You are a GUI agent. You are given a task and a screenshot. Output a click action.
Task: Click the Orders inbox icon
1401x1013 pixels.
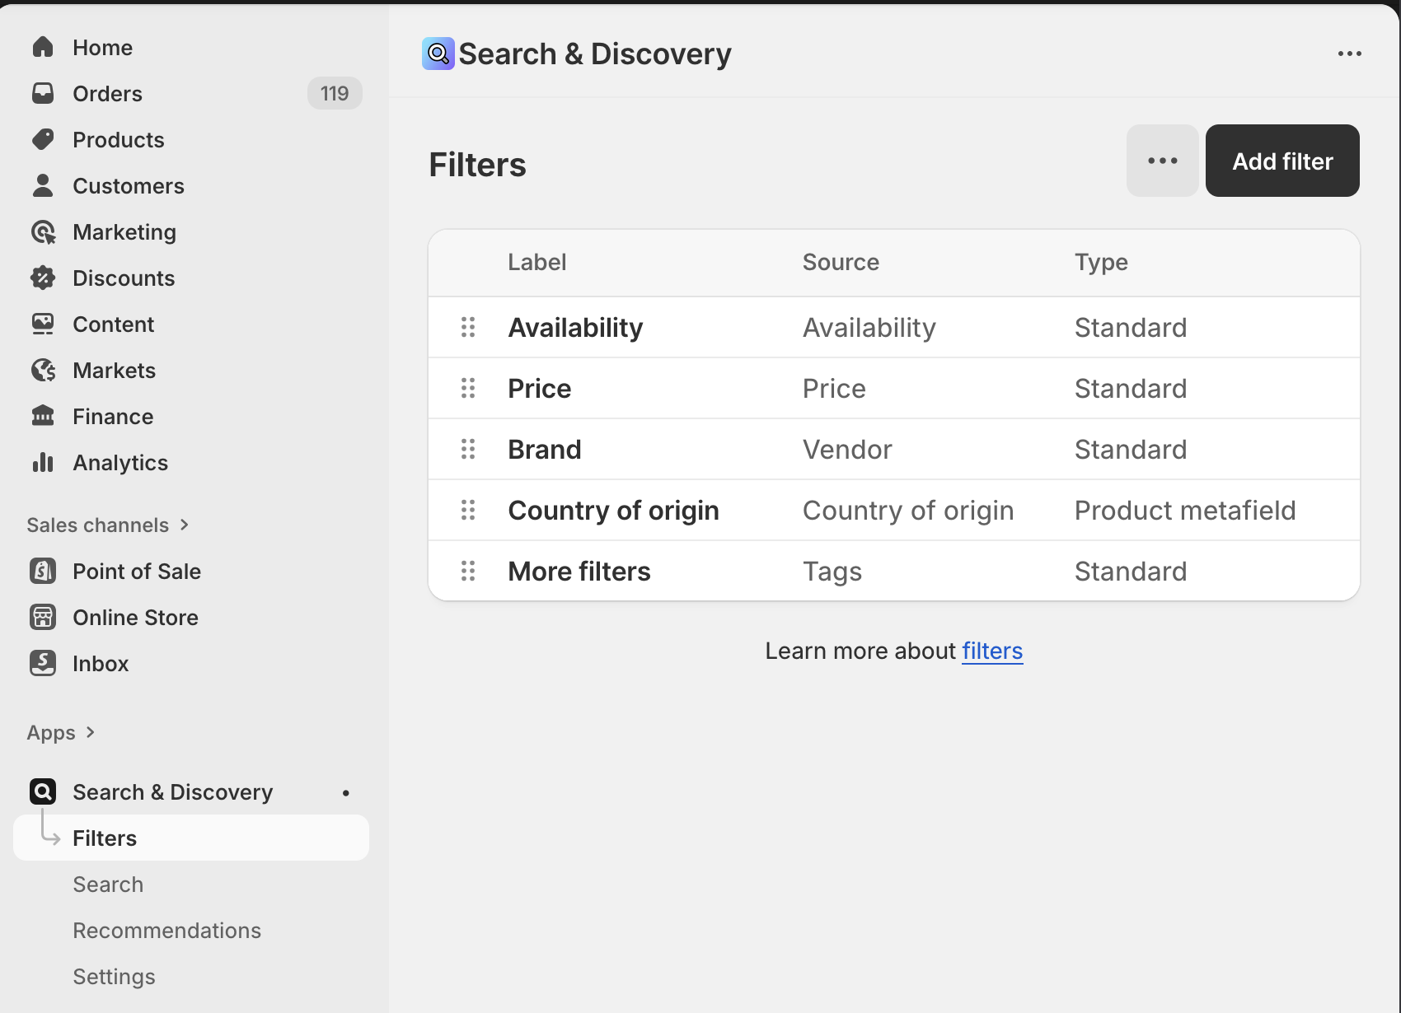[43, 94]
